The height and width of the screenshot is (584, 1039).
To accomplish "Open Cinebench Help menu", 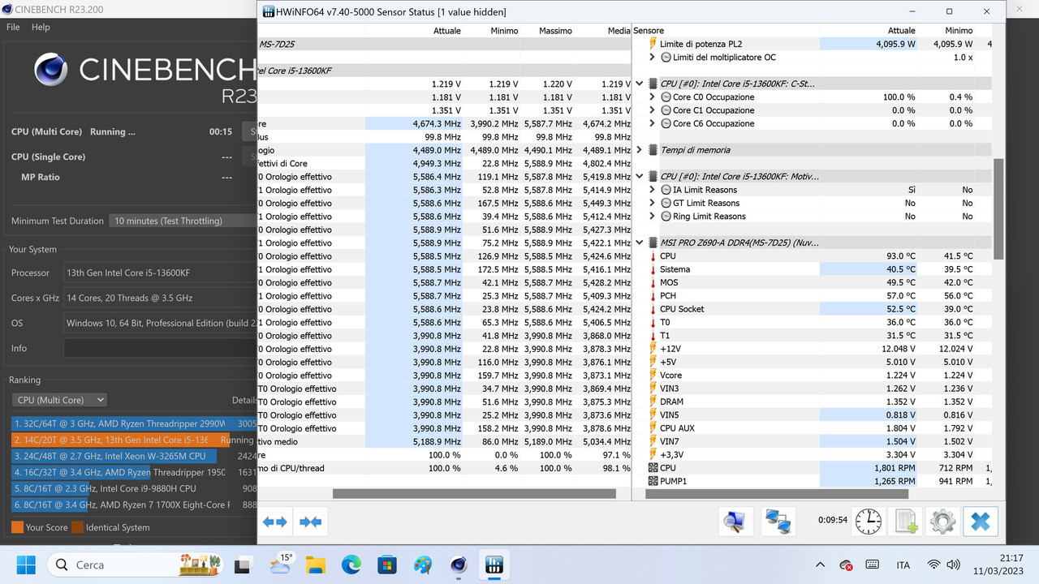I will click(41, 27).
